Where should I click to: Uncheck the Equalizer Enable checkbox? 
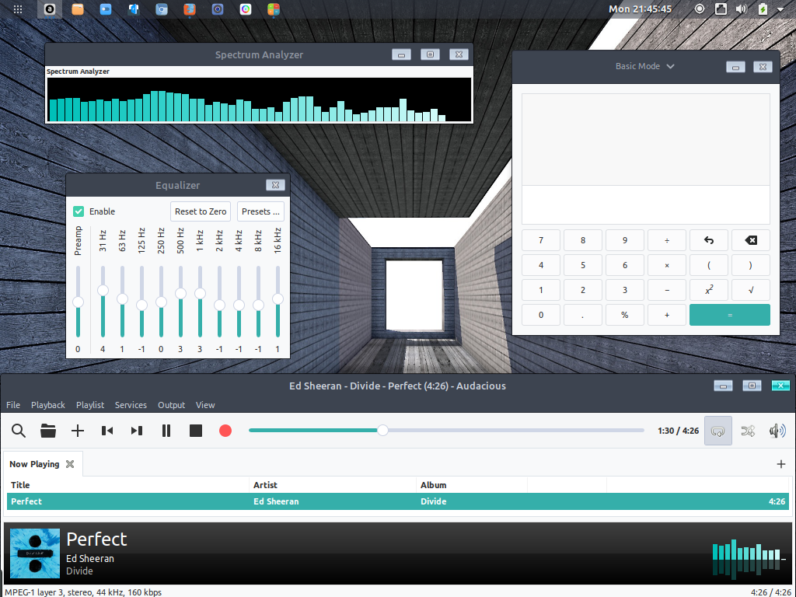79,211
